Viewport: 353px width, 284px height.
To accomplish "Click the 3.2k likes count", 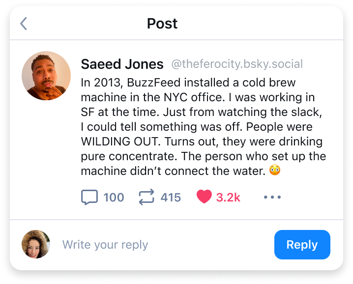I will pos(228,198).
